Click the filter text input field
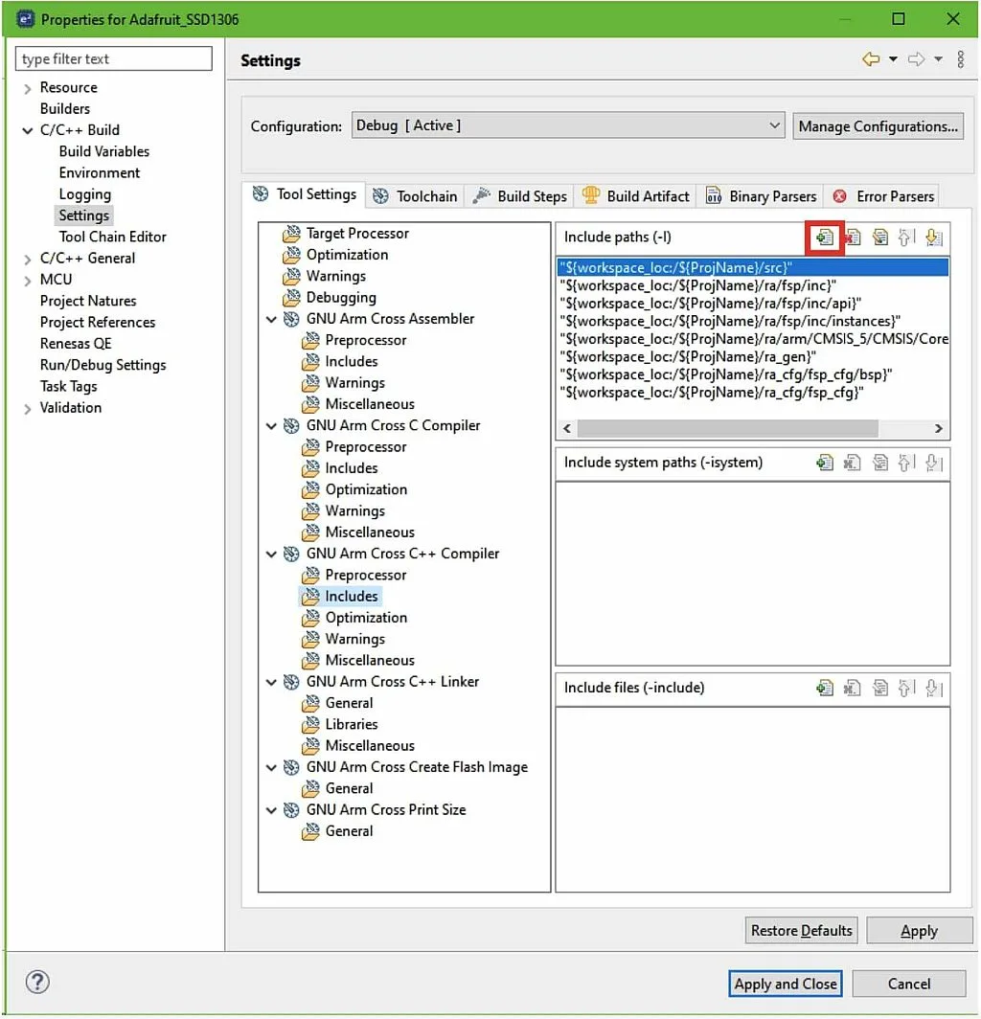Screen dimensions: 981x1019 [113, 58]
